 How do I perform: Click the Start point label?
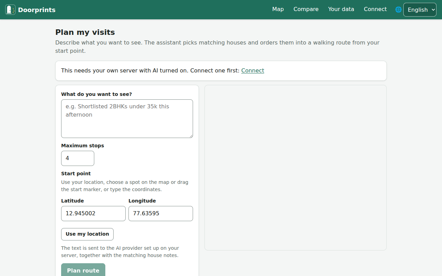click(76, 174)
